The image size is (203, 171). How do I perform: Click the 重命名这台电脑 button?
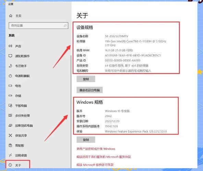[x=89, y=90]
